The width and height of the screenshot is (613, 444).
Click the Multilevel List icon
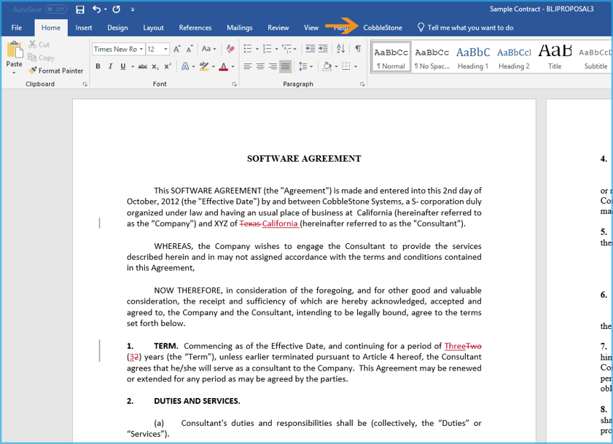(x=286, y=49)
